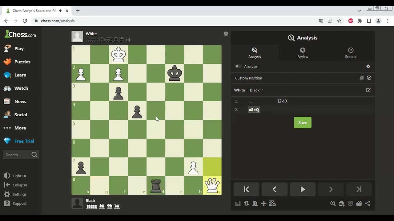
Task: Play through the moves
Action: pyautogui.click(x=303, y=189)
